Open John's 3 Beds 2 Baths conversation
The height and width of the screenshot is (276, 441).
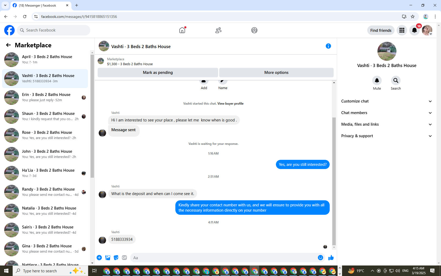coord(45,154)
